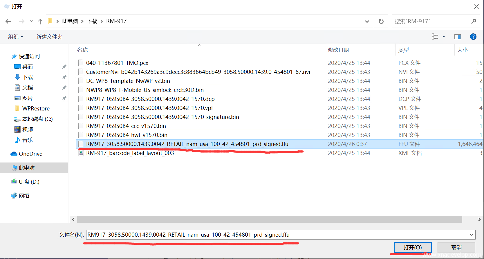This screenshot has width=484, height=259.
Task: Expand the view options dropdown arrow
Action: [x=444, y=37]
